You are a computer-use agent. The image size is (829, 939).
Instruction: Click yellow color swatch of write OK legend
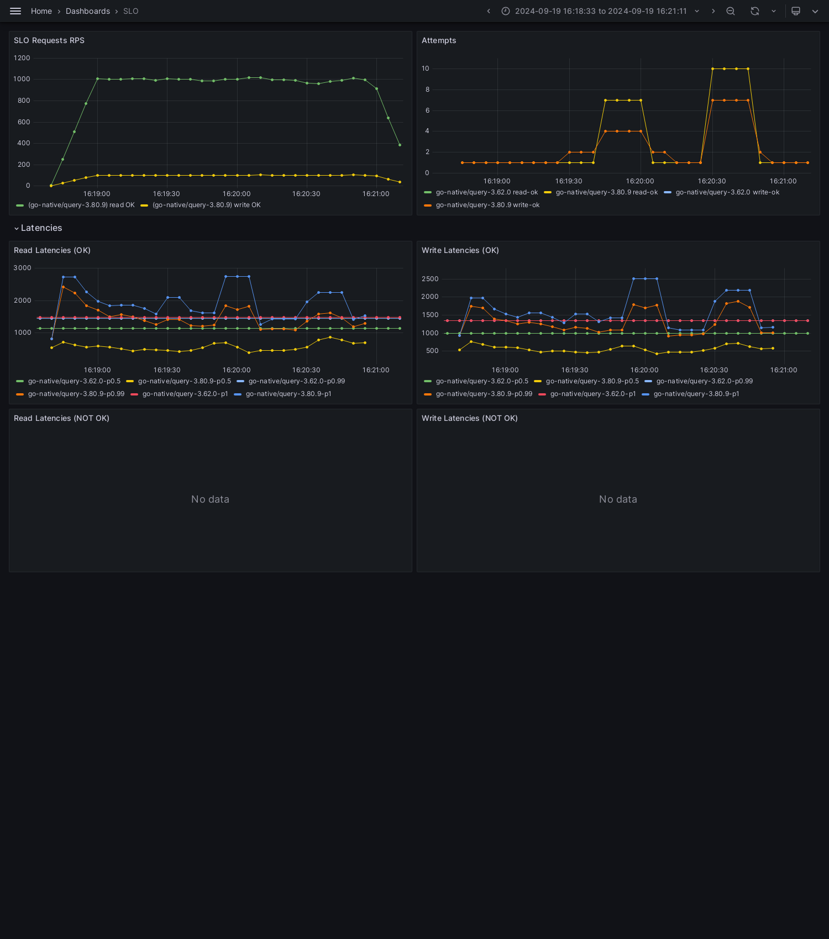pyautogui.click(x=144, y=205)
